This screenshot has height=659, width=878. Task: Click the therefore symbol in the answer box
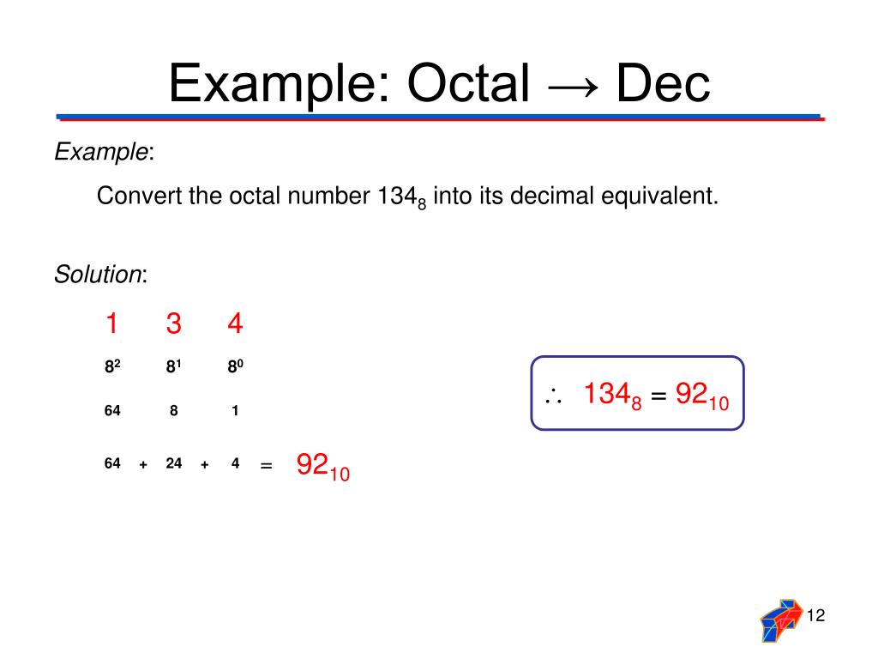[x=553, y=396]
